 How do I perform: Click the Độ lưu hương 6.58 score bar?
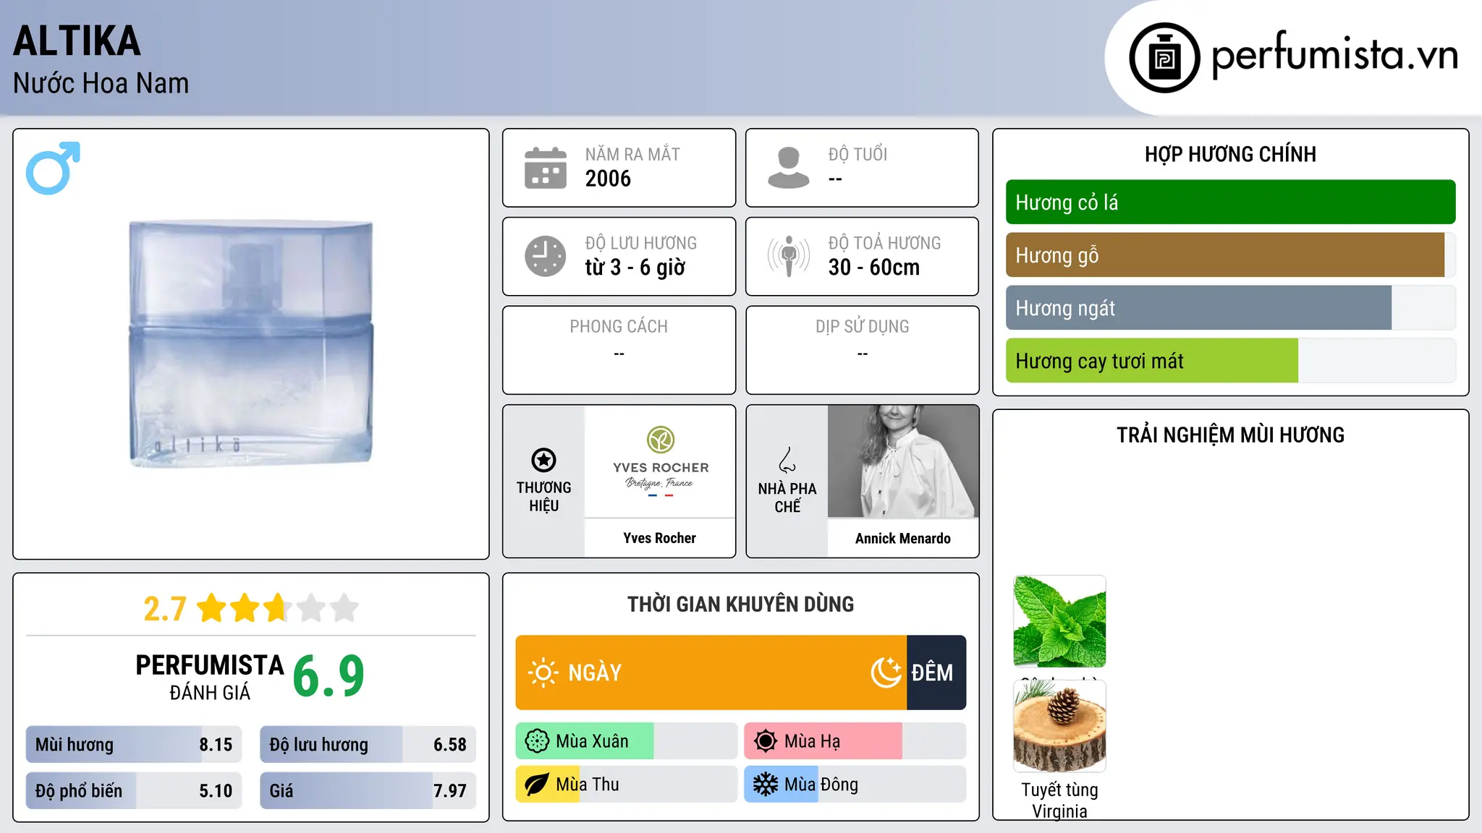coord(368,745)
